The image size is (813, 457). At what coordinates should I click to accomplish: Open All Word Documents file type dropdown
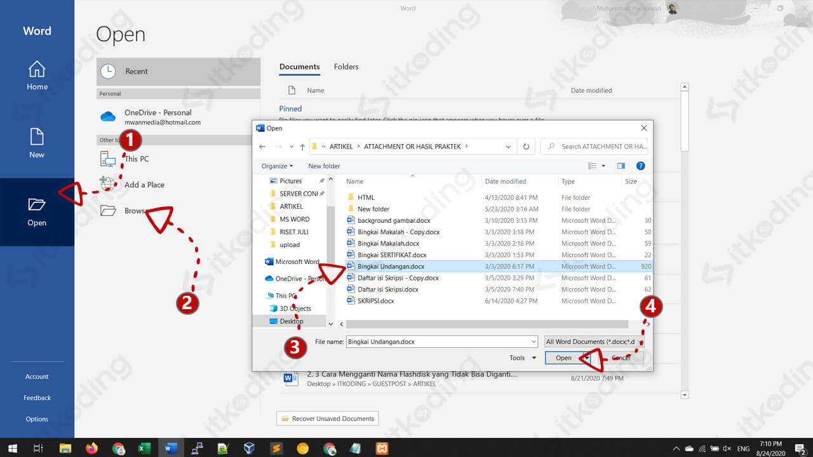pos(594,341)
